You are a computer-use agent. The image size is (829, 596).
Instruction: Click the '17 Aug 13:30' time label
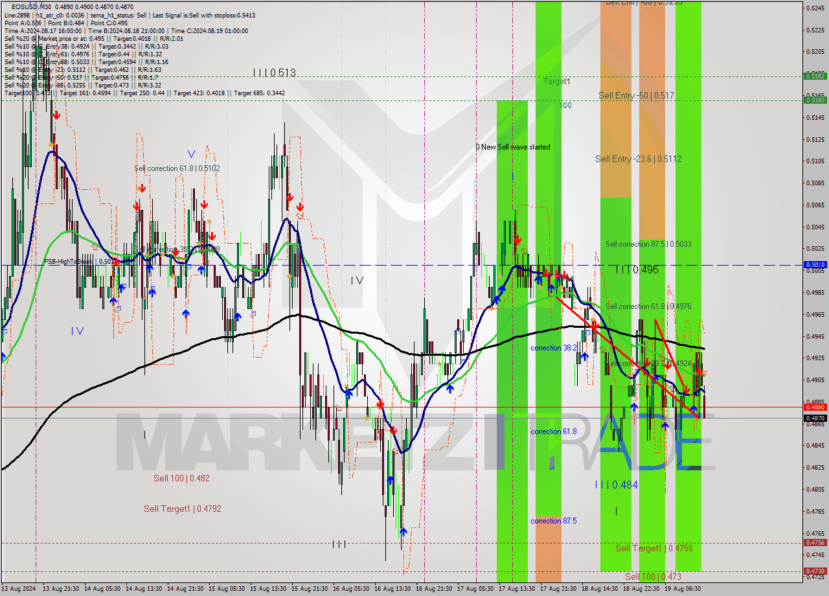point(517,589)
